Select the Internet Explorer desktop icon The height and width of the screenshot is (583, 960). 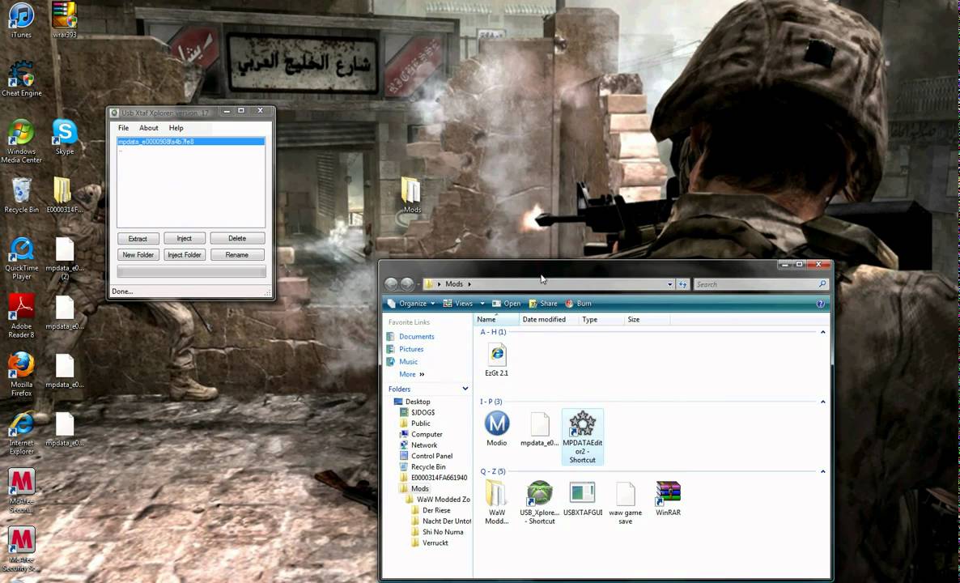coord(21,433)
